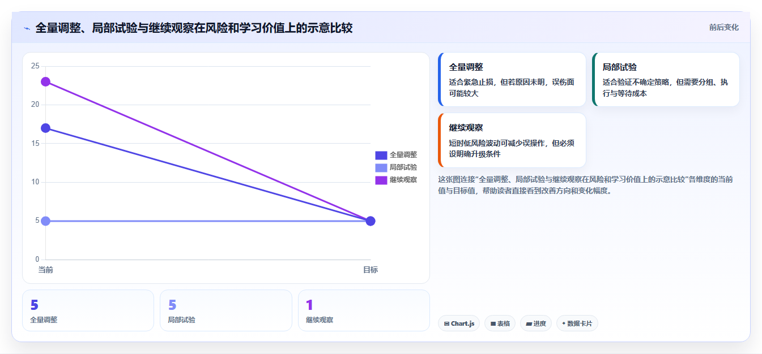Open the 全量调整 description card
This screenshot has width=762, height=354.
click(512, 80)
